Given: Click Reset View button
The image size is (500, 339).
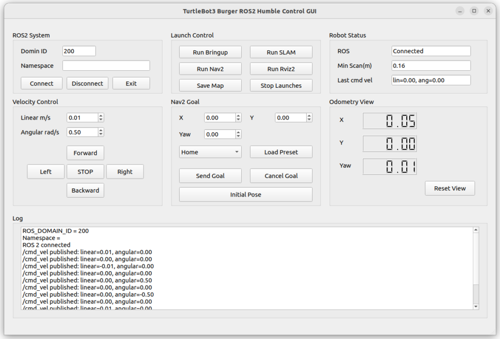Looking at the screenshot, I should tap(450, 188).
